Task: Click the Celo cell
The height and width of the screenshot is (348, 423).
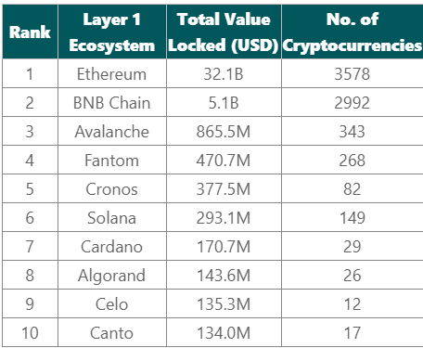Action: pyautogui.click(x=112, y=303)
